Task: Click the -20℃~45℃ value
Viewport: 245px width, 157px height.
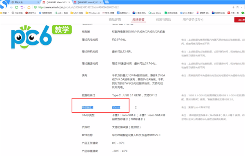Action: [120, 151]
